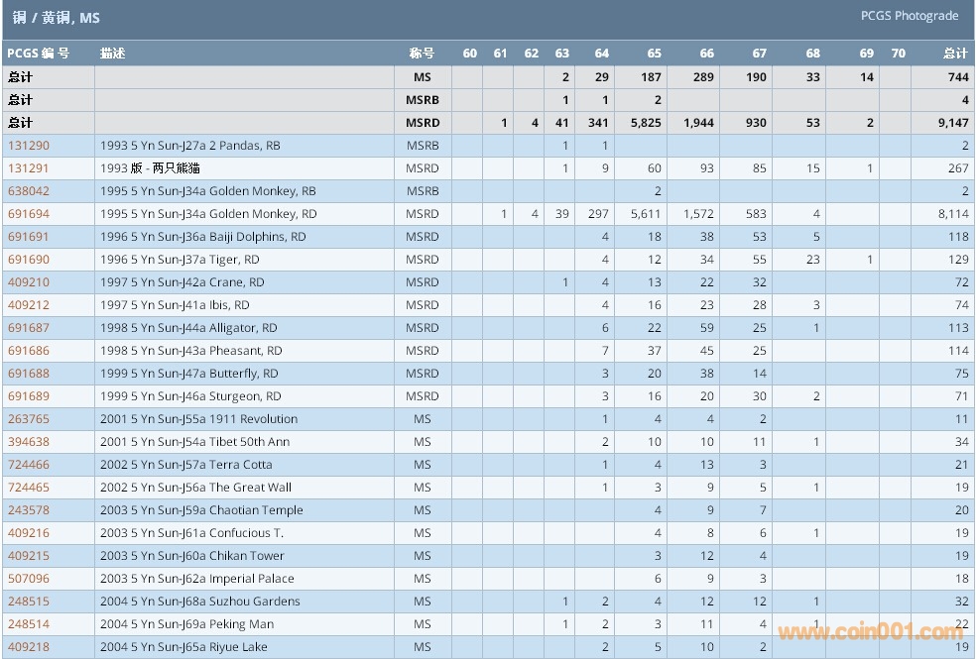
Task: Open PCGS number 263765 1911 Revolution
Action: [x=29, y=419]
